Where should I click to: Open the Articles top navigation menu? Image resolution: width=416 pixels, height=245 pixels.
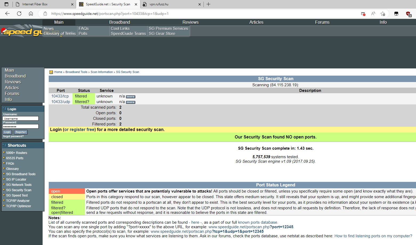point(256,22)
